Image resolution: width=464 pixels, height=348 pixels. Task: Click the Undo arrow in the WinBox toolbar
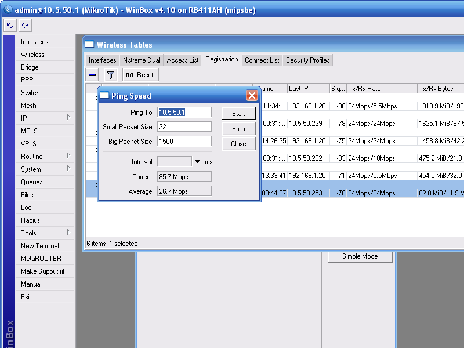[10, 25]
